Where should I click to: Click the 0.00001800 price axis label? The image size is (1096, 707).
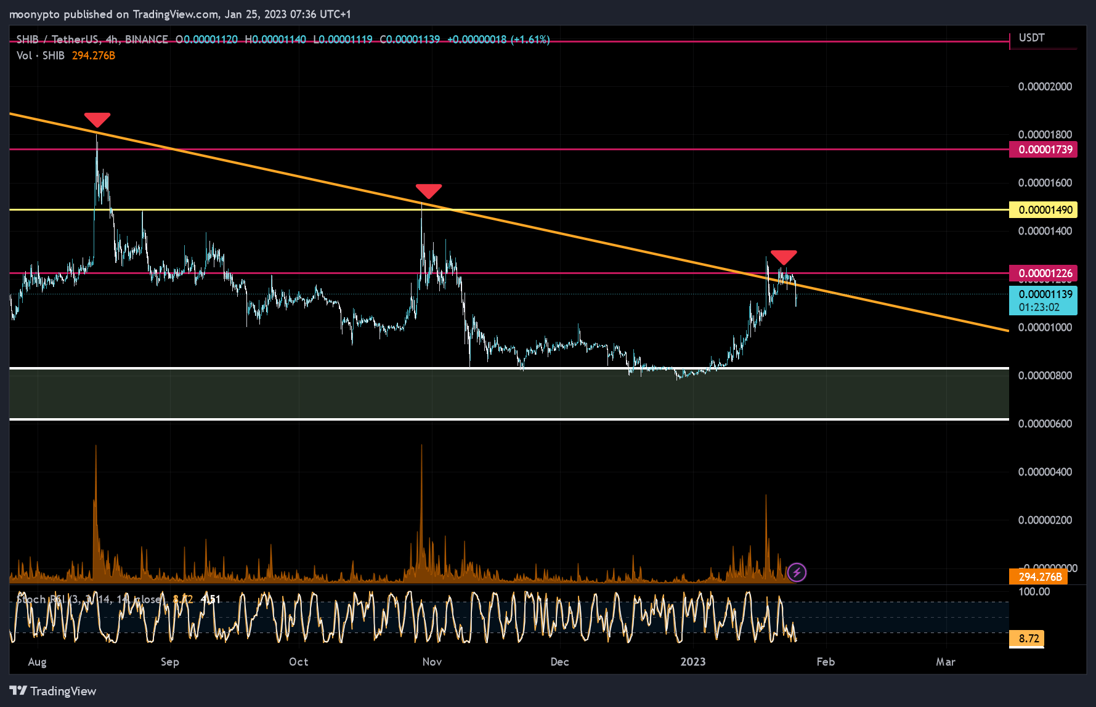click(1045, 135)
